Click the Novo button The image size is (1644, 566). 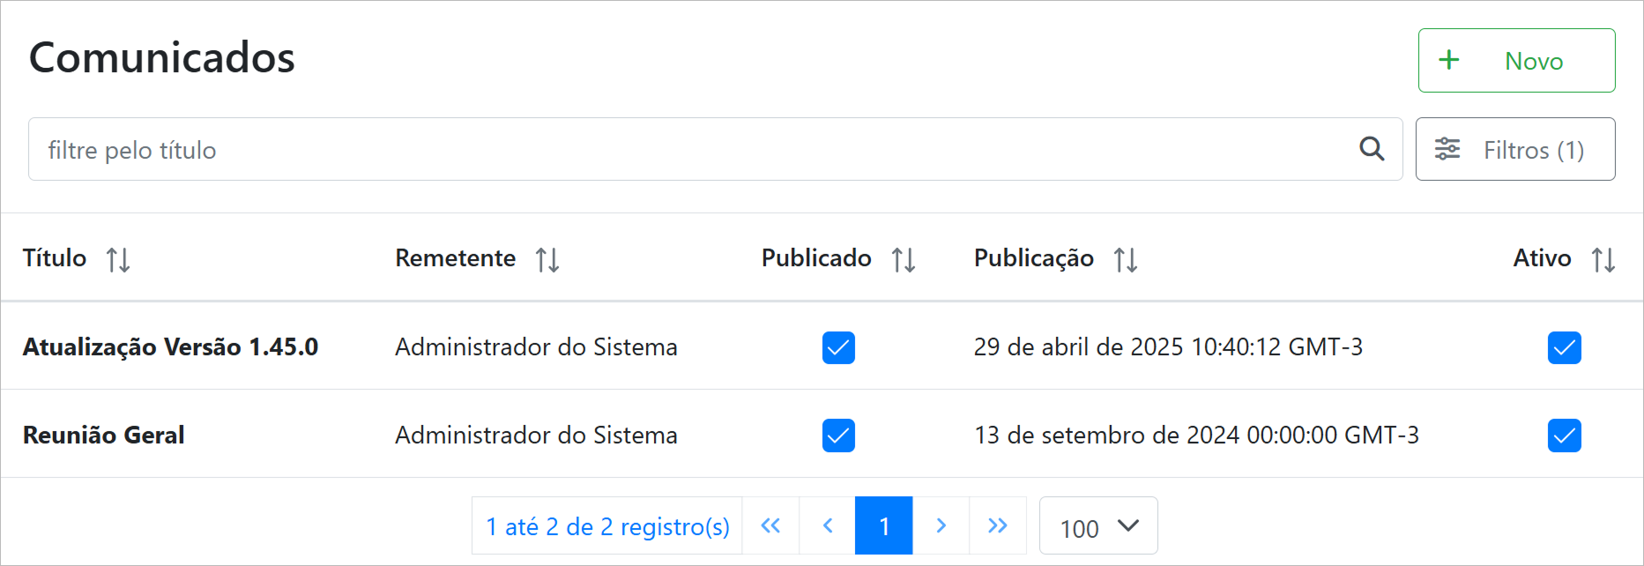(1516, 61)
